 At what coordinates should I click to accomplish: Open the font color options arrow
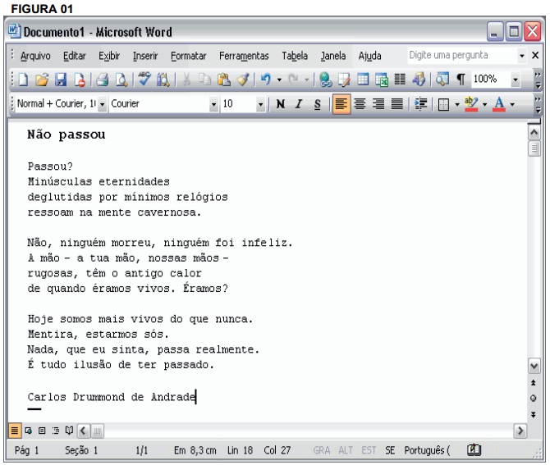coord(512,105)
